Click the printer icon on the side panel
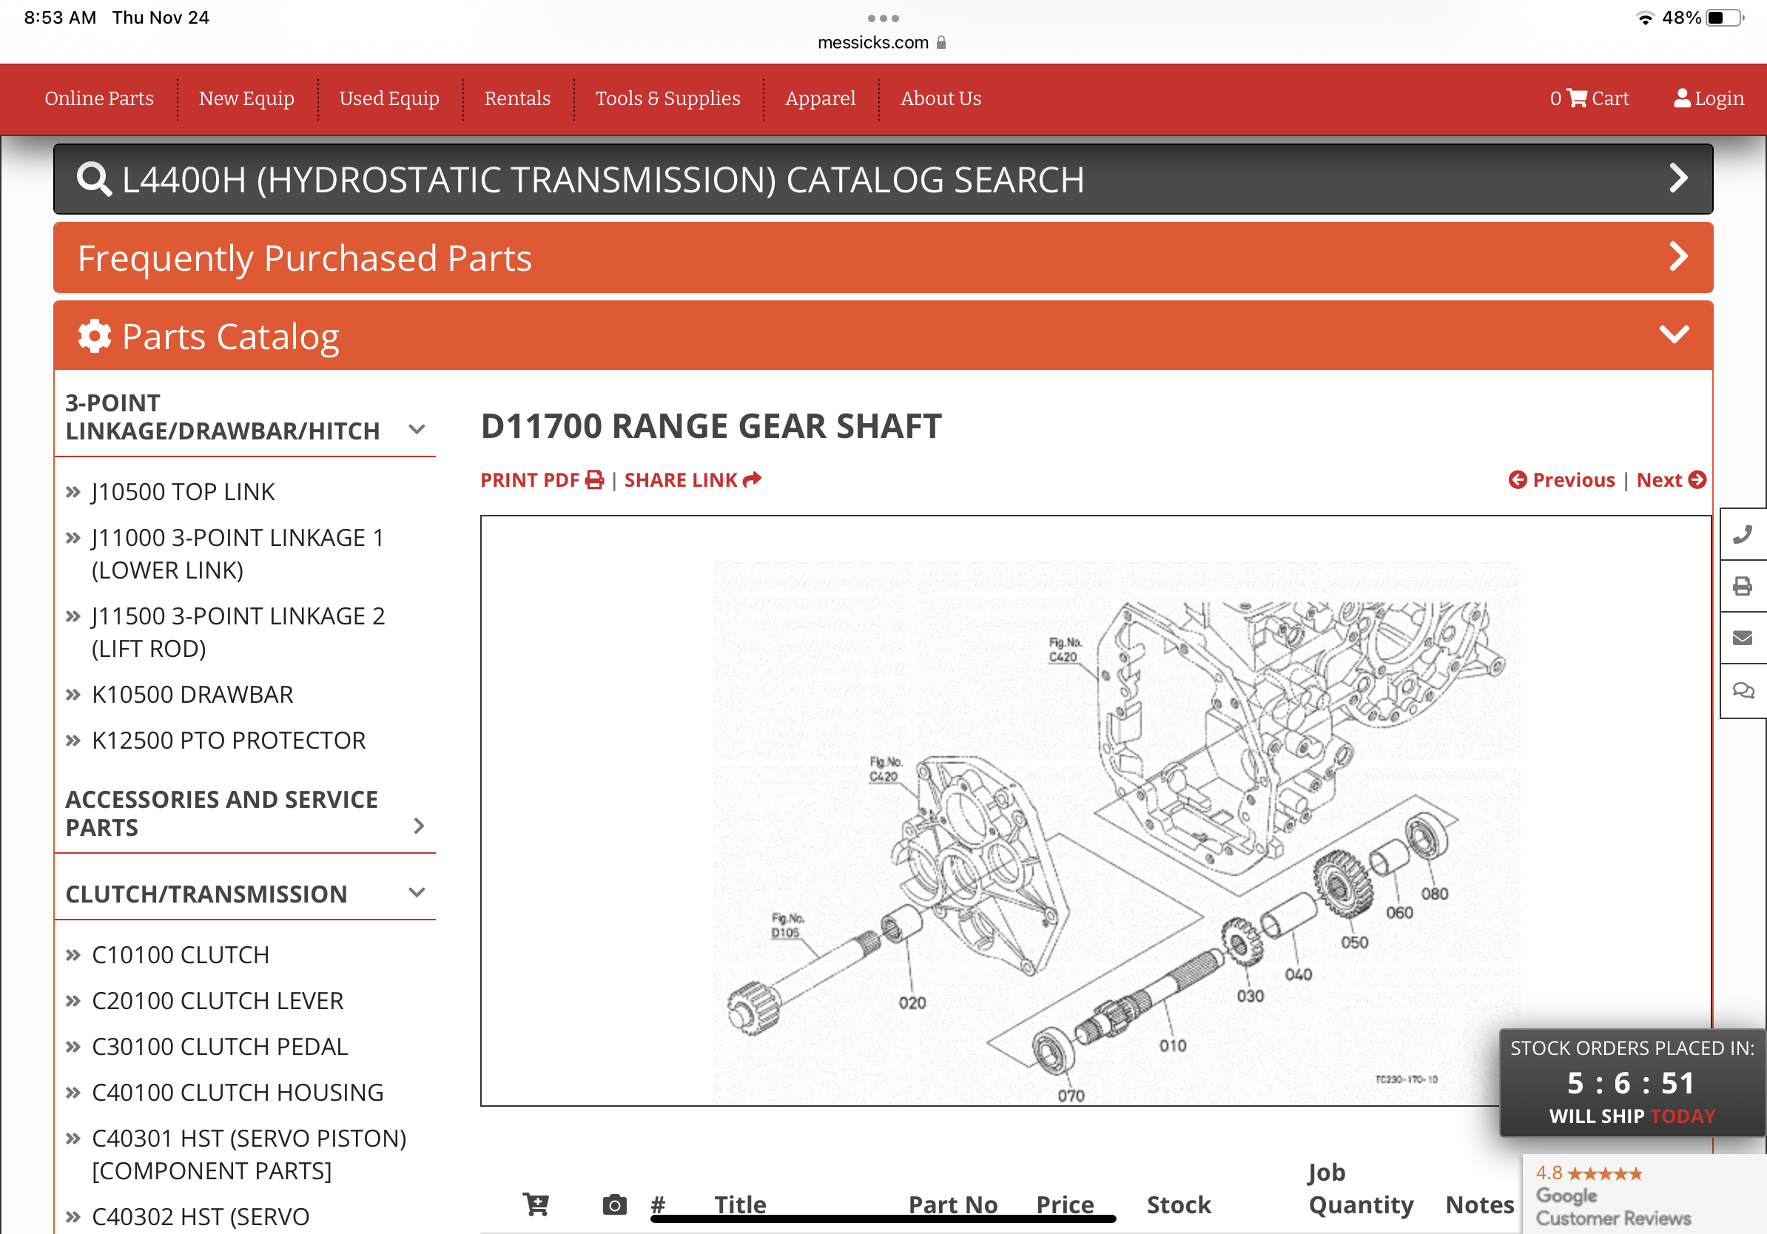1767x1234 pixels. point(1743,586)
